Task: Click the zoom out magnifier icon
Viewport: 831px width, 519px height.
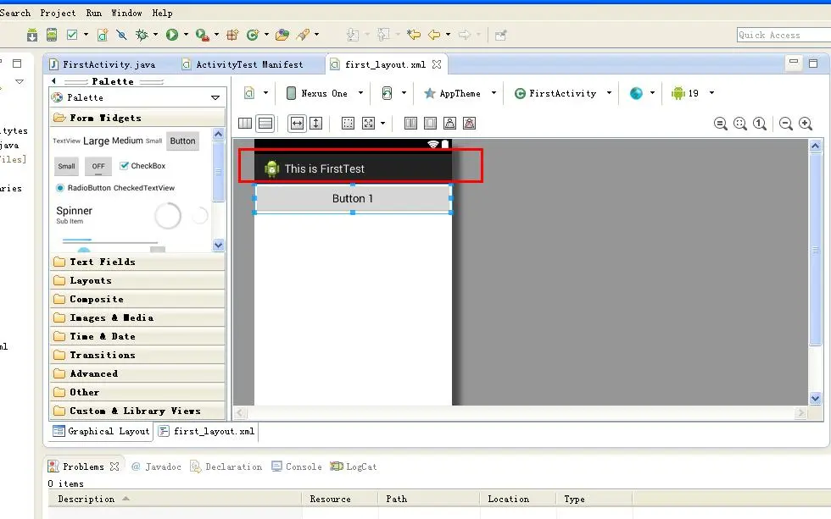Action: 786,124
